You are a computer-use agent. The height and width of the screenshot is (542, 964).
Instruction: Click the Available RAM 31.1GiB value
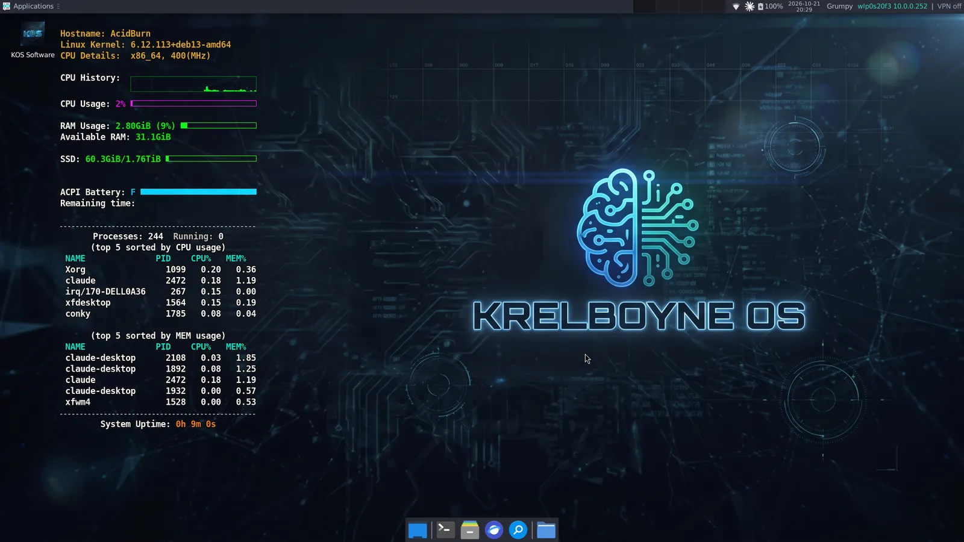click(153, 137)
